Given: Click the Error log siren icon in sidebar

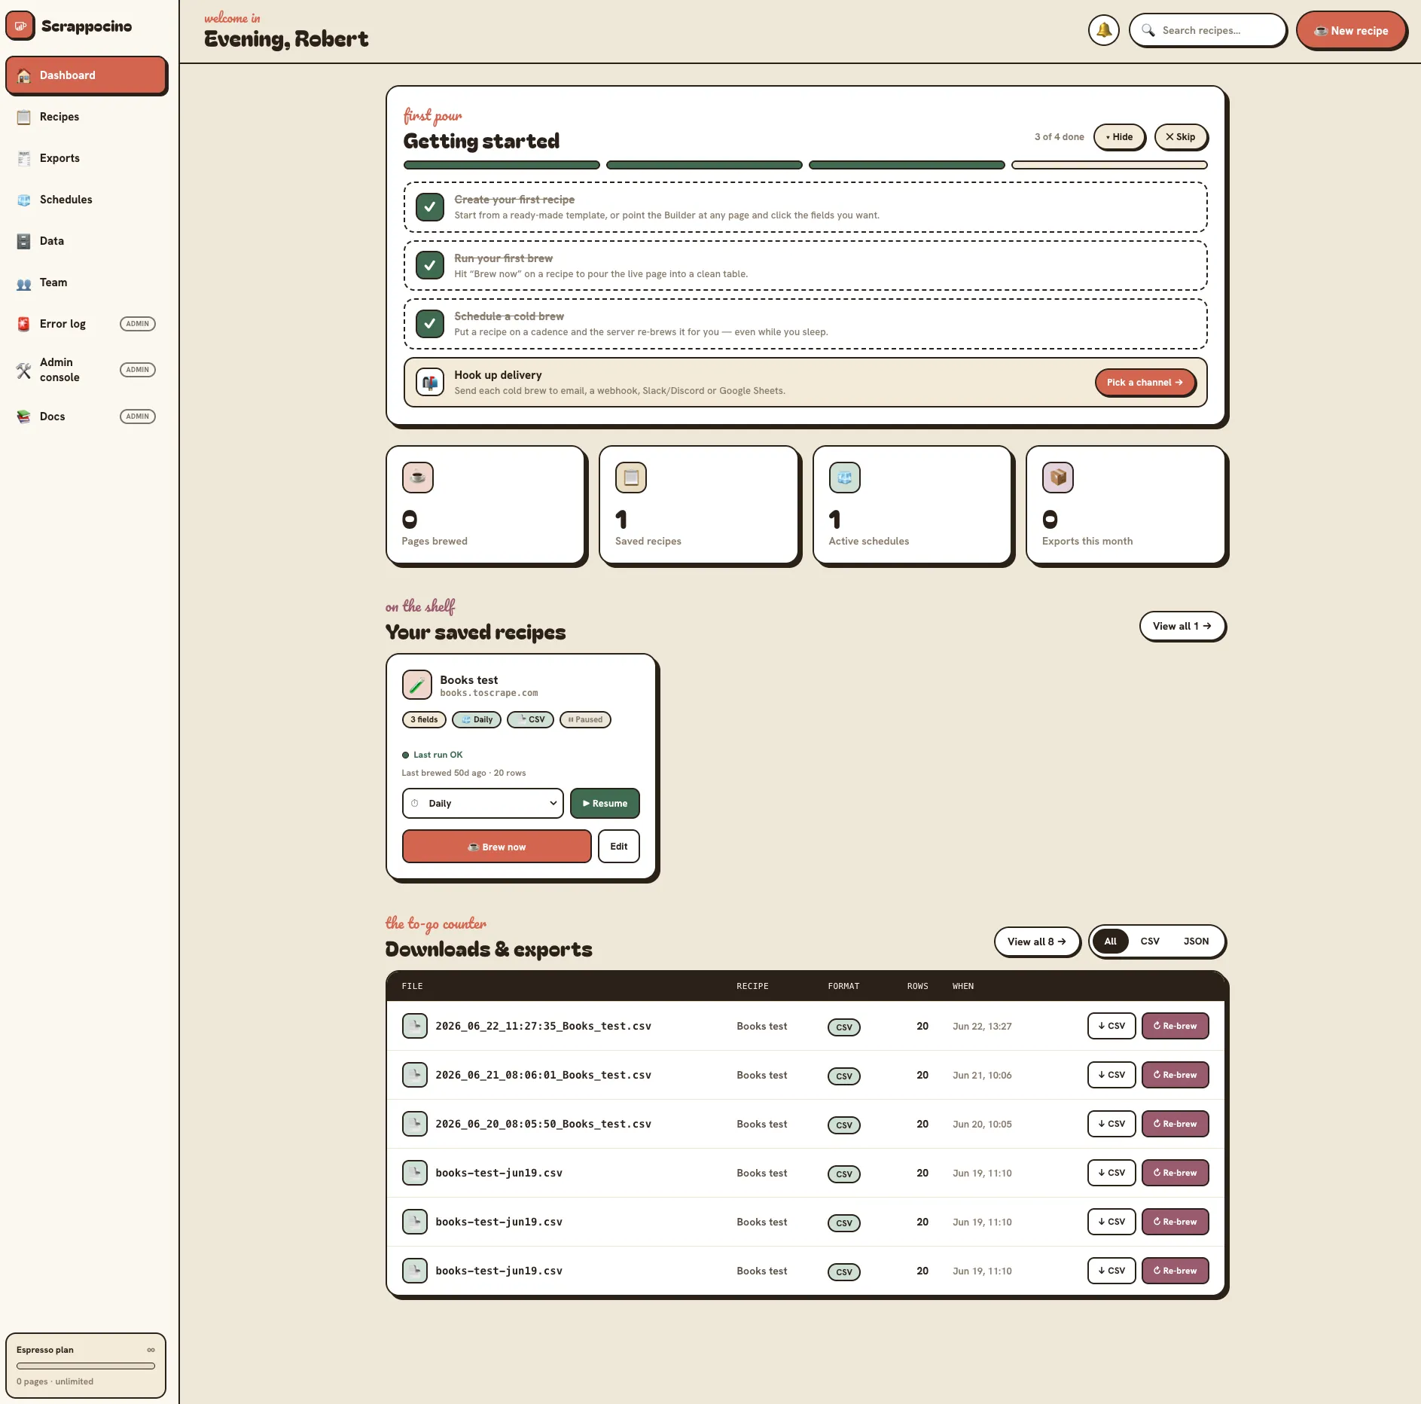Looking at the screenshot, I should pyautogui.click(x=24, y=324).
